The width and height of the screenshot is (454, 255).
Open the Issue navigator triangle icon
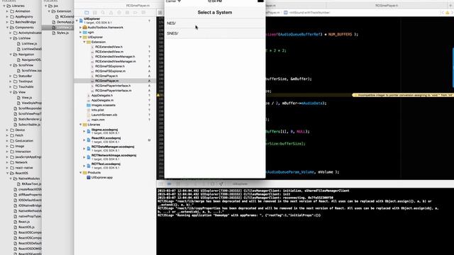click(111, 13)
